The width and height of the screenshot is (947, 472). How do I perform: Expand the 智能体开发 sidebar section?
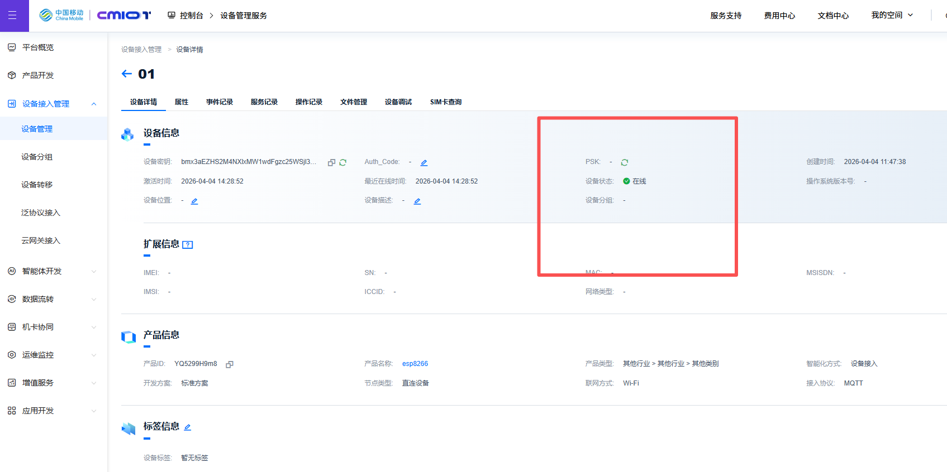tap(94, 271)
